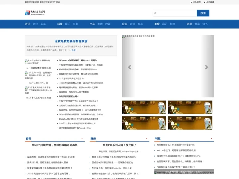Select 企业 in the navigation bar
239x179 pixels.
(124, 24)
